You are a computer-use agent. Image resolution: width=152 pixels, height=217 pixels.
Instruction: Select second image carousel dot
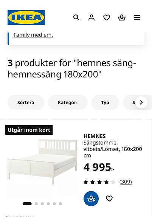[36, 204]
